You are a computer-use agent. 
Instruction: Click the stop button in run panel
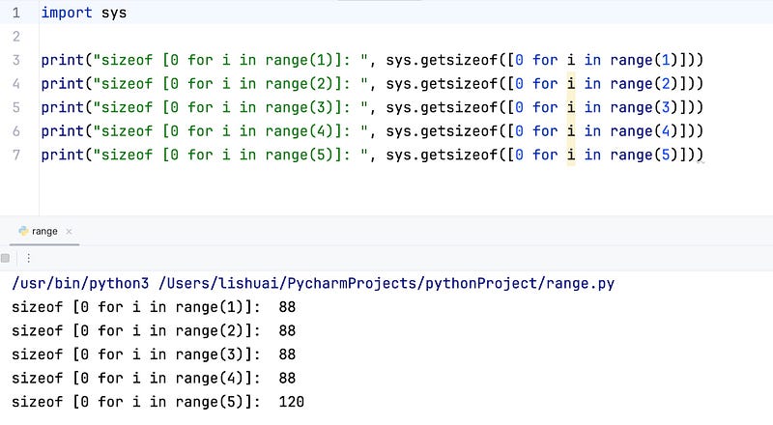(6, 258)
